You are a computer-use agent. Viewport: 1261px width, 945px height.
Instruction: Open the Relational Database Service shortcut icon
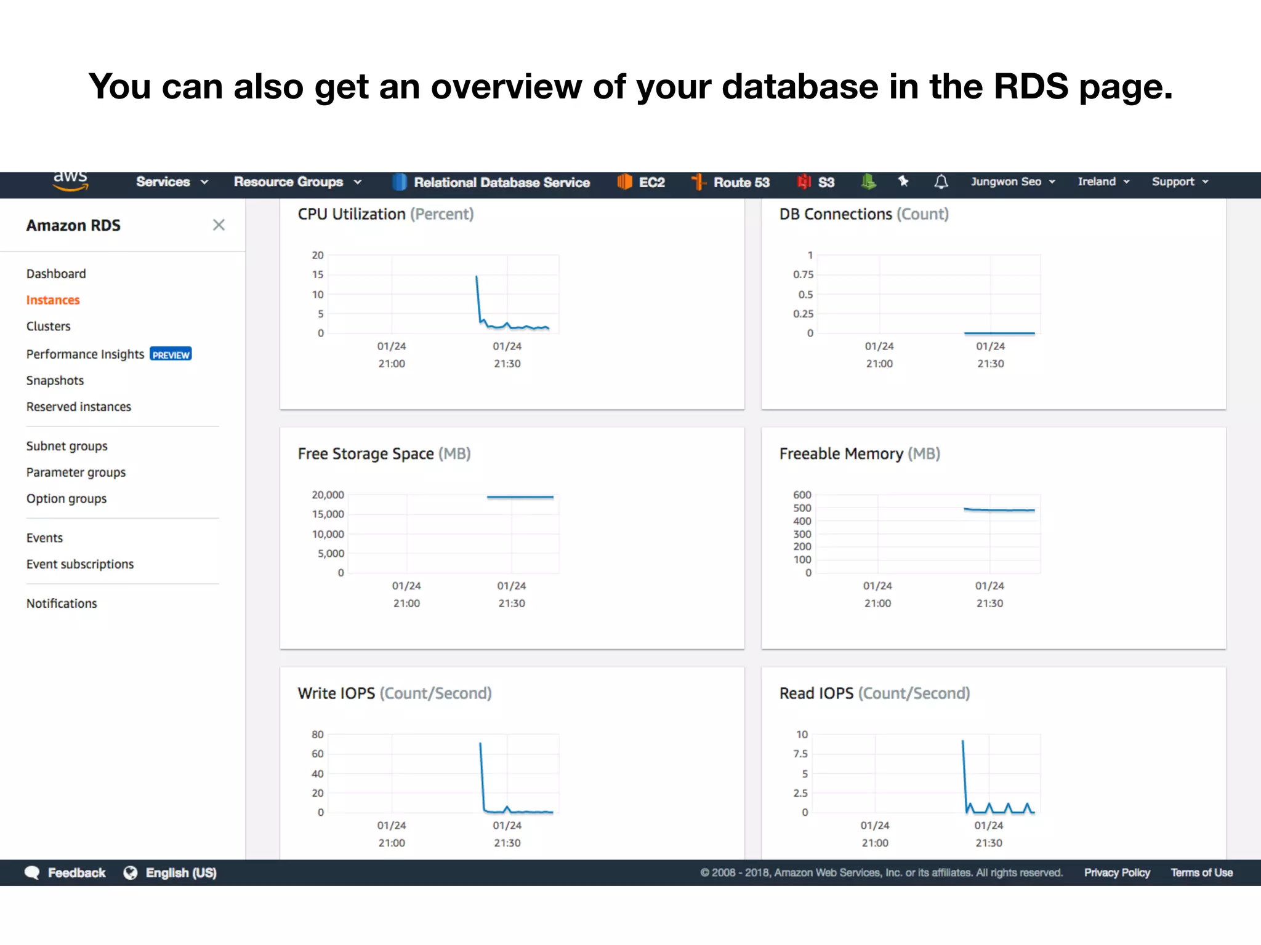[400, 182]
